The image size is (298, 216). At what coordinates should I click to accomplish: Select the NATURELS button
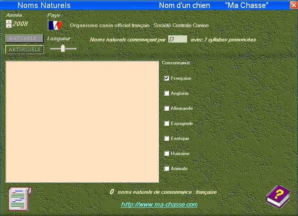(25, 39)
